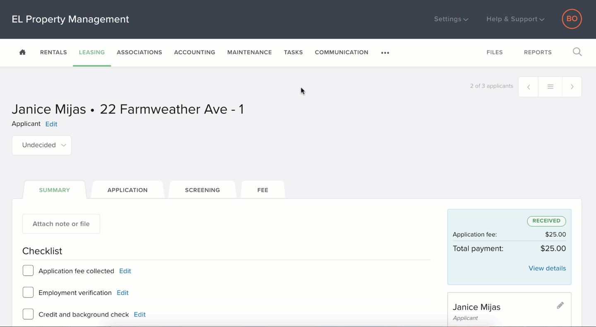Go to next applicant arrow
The image size is (596, 327).
pyautogui.click(x=572, y=87)
